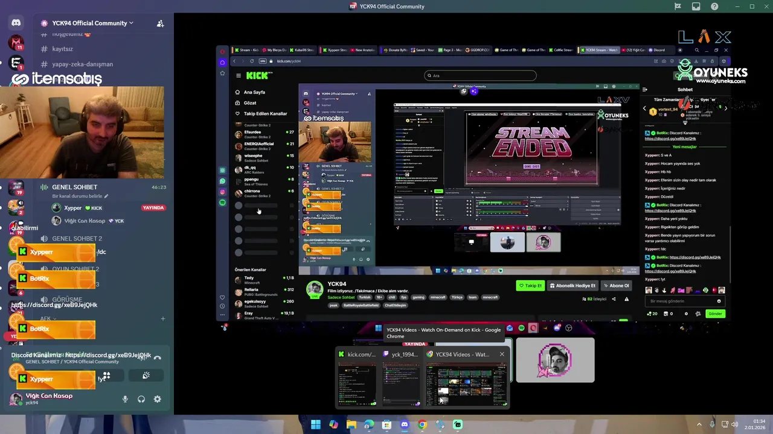
Task: Open Windows Start button on taskbar
Action: click(x=315, y=424)
